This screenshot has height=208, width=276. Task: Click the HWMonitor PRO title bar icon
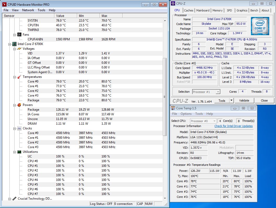click(x=4, y=4)
